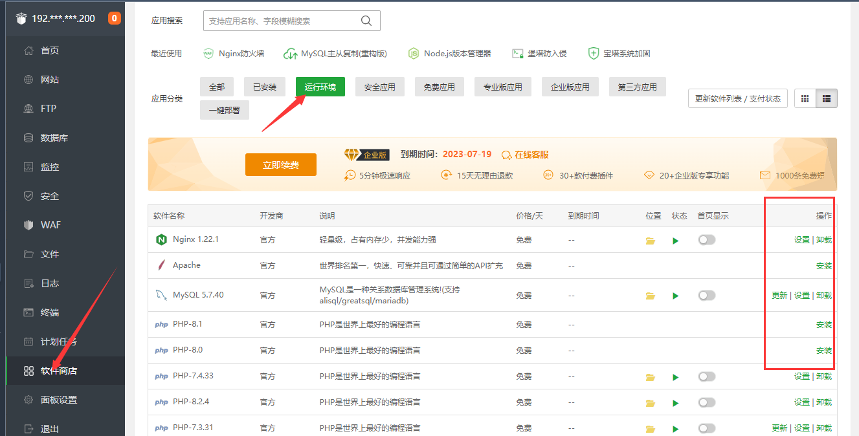The height and width of the screenshot is (436, 859).
Task: Click 卸载 for PHP-8.2.4
Action: click(824, 402)
